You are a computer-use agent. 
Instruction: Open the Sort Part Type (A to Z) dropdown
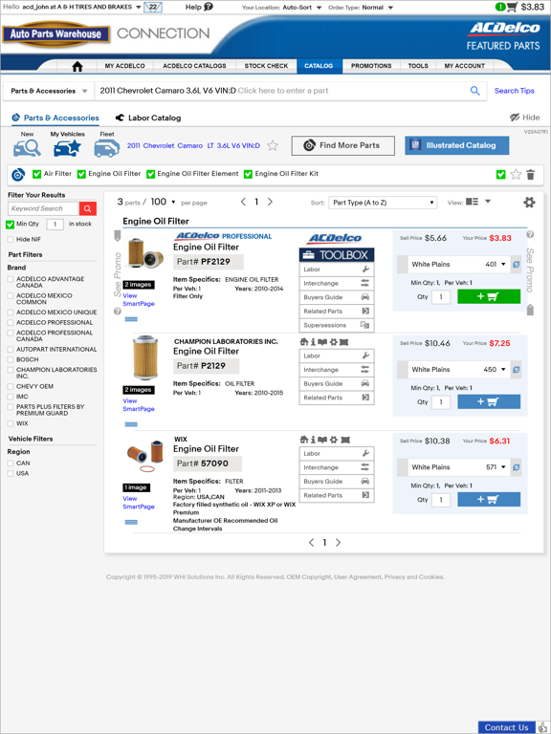383,203
